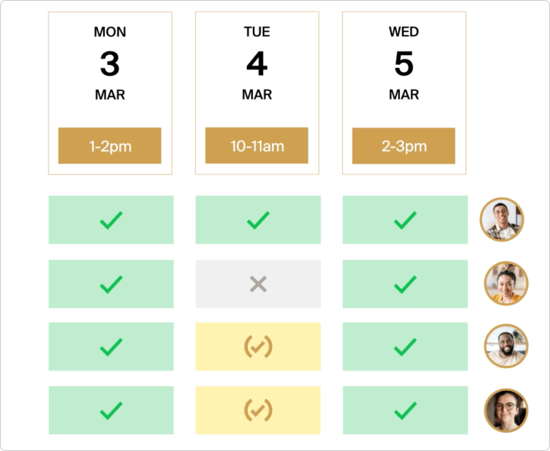
Task: Click first row's Wednesday green checkmark
Action: (405, 220)
